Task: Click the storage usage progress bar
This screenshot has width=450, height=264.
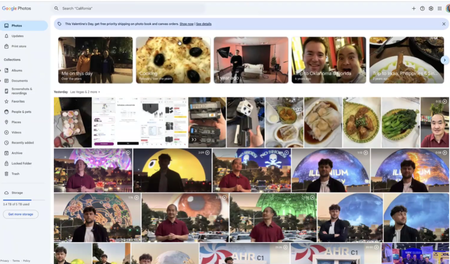Action: (x=24, y=200)
